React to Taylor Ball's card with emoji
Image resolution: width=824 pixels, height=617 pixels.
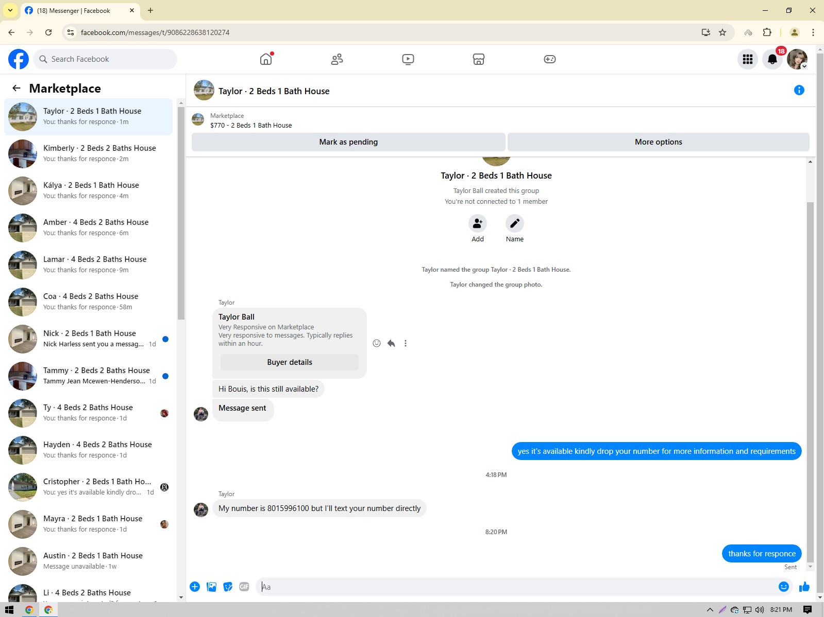(377, 343)
